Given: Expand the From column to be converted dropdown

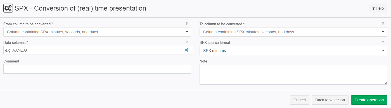Looking at the screenshot, I should pos(97,32).
